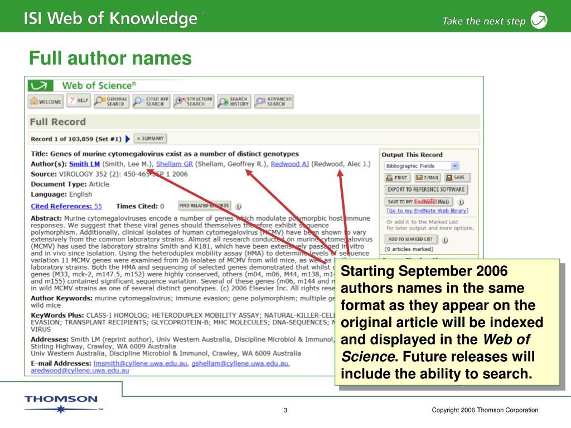Select the source text 'VIROLOGY 352 (2)'
Image resolution: width=571 pixels, height=428 pixels.
tap(90, 174)
